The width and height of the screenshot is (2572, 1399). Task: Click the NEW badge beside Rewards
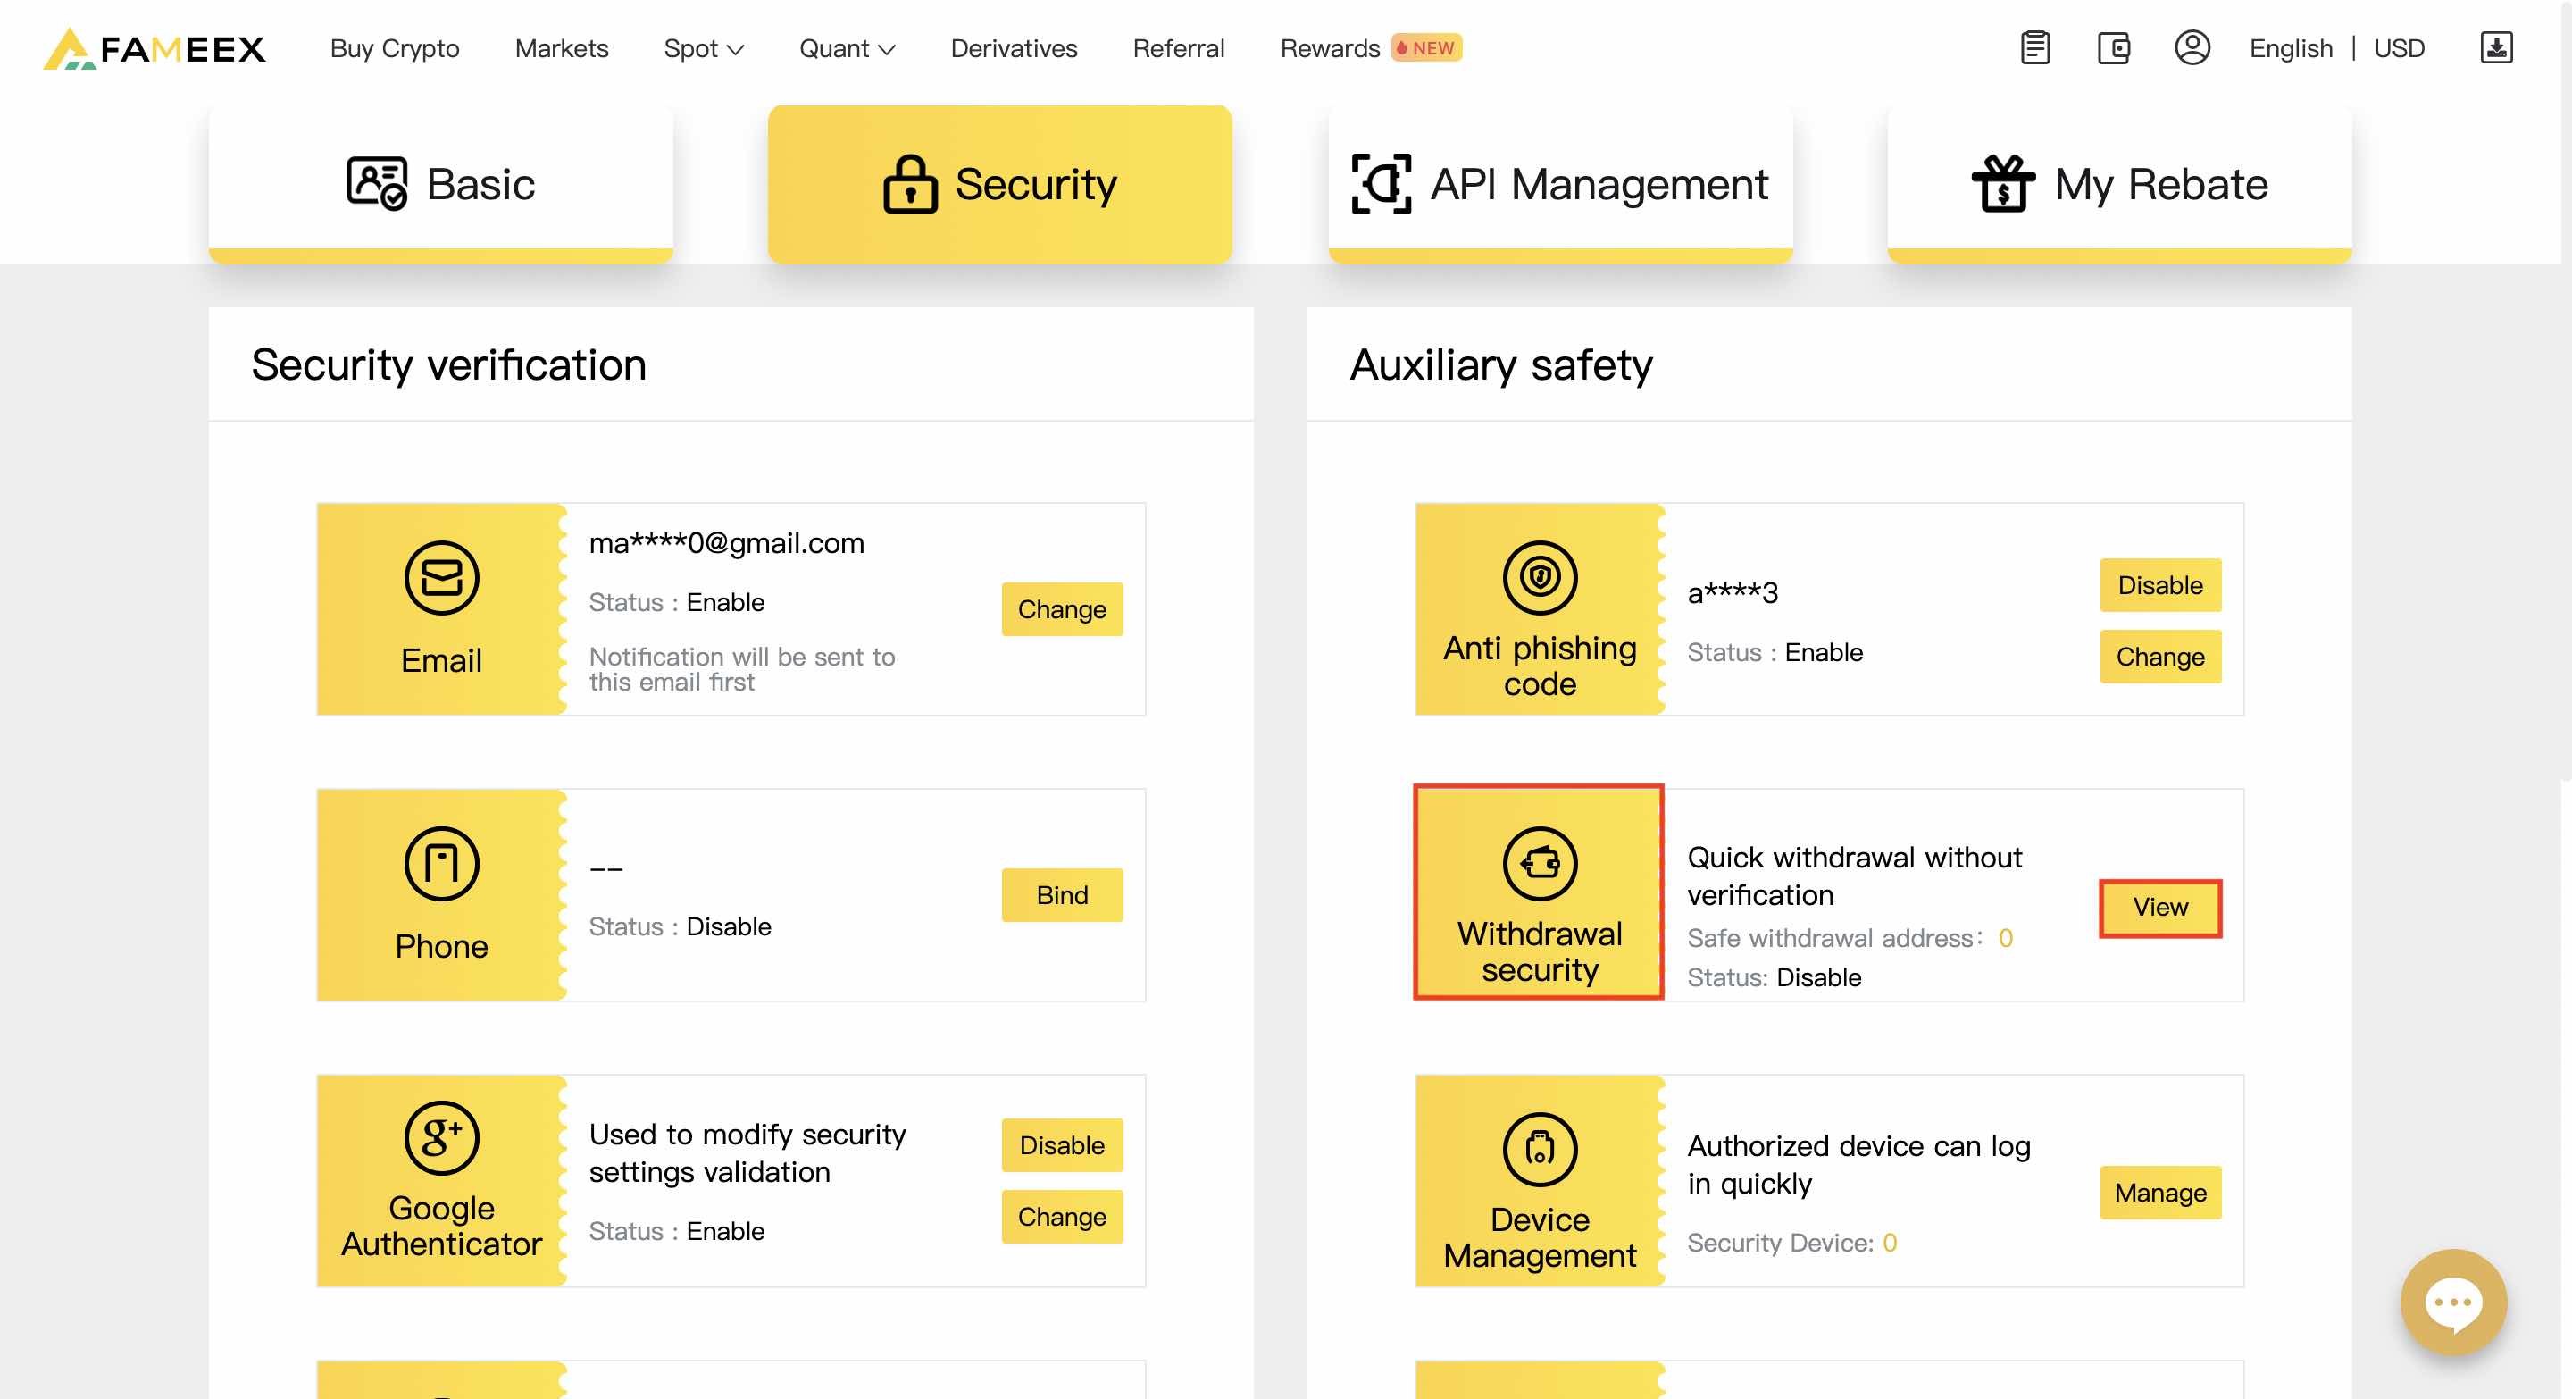[x=1427, y=48]
